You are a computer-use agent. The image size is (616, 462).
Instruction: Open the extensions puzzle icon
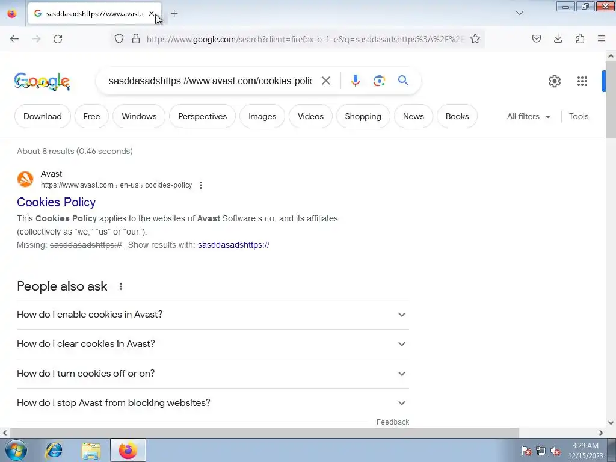point(580,38)
